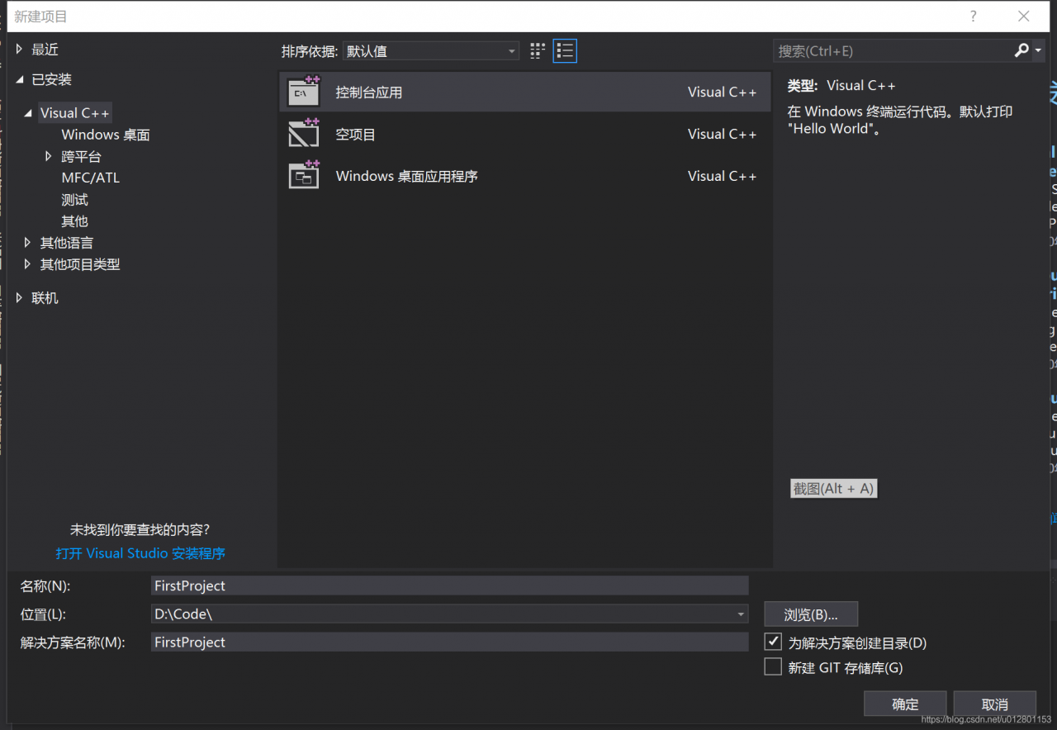Select Visual C++ category label
Viewport: 1057px width, 730px height.
coord(75,113)
